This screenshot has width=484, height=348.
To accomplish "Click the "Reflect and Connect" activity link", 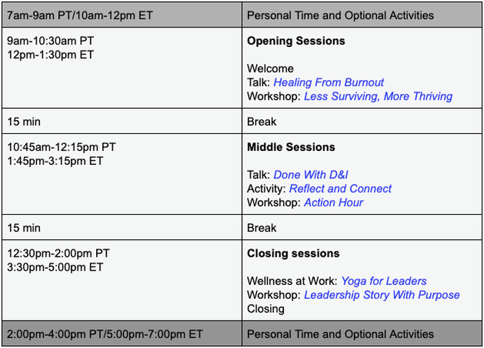I will click(x=340, y=189).
